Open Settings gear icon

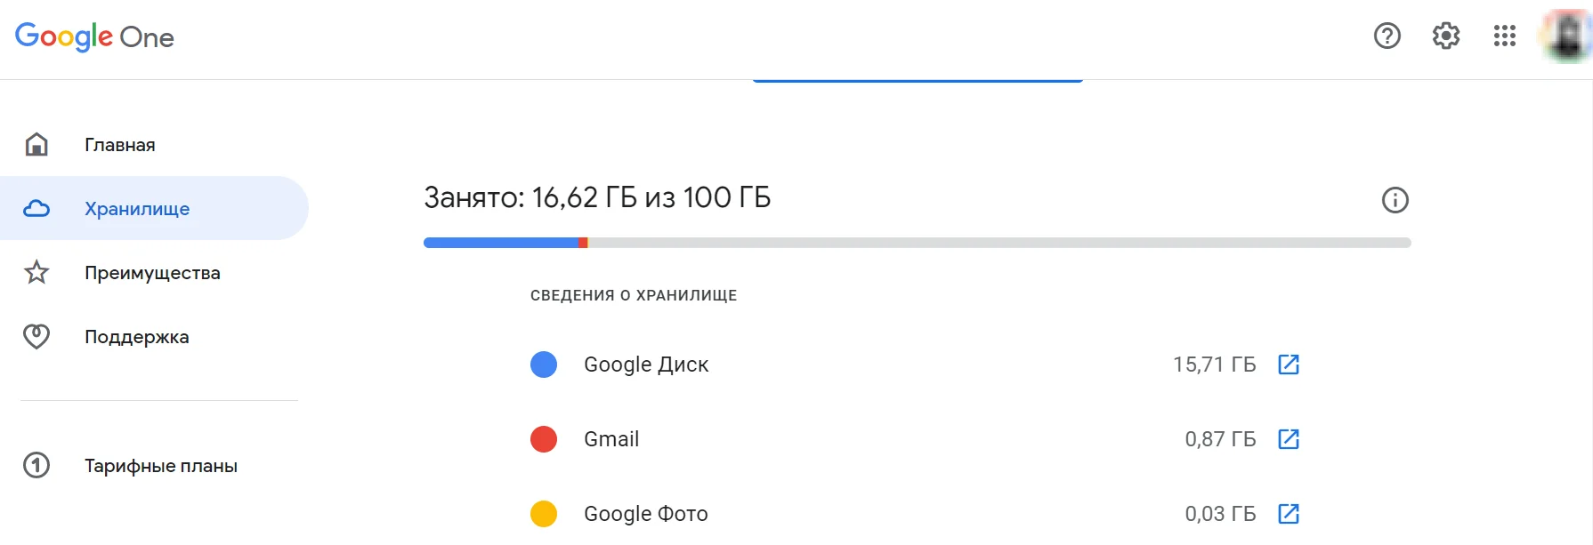click(x=1445, y=36)
